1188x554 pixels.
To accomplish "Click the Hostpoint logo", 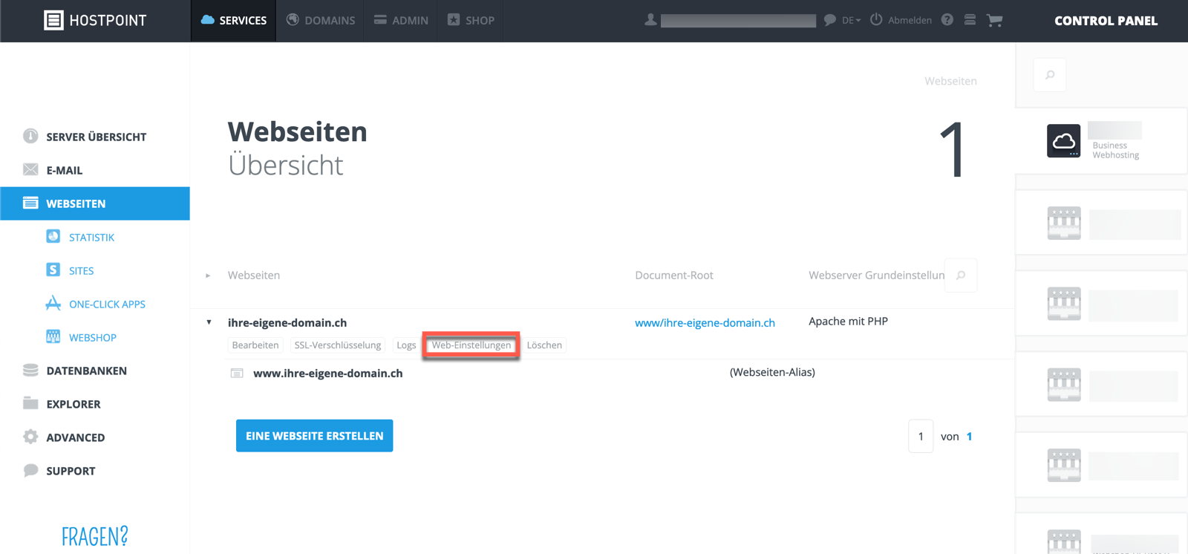I will click(x=95, y=20).
